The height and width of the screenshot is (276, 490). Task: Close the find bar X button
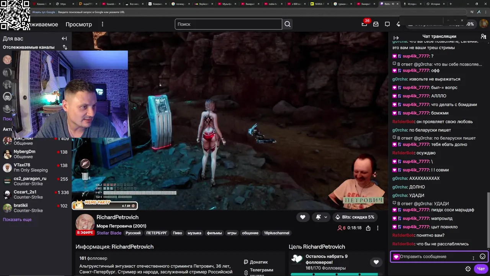coord(462,20)
